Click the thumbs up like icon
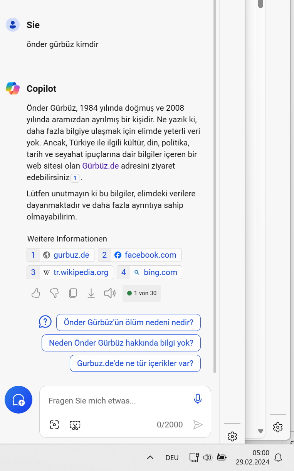This screenshot has width=294, height=471. pyautogui.click(x=36, y=294)
